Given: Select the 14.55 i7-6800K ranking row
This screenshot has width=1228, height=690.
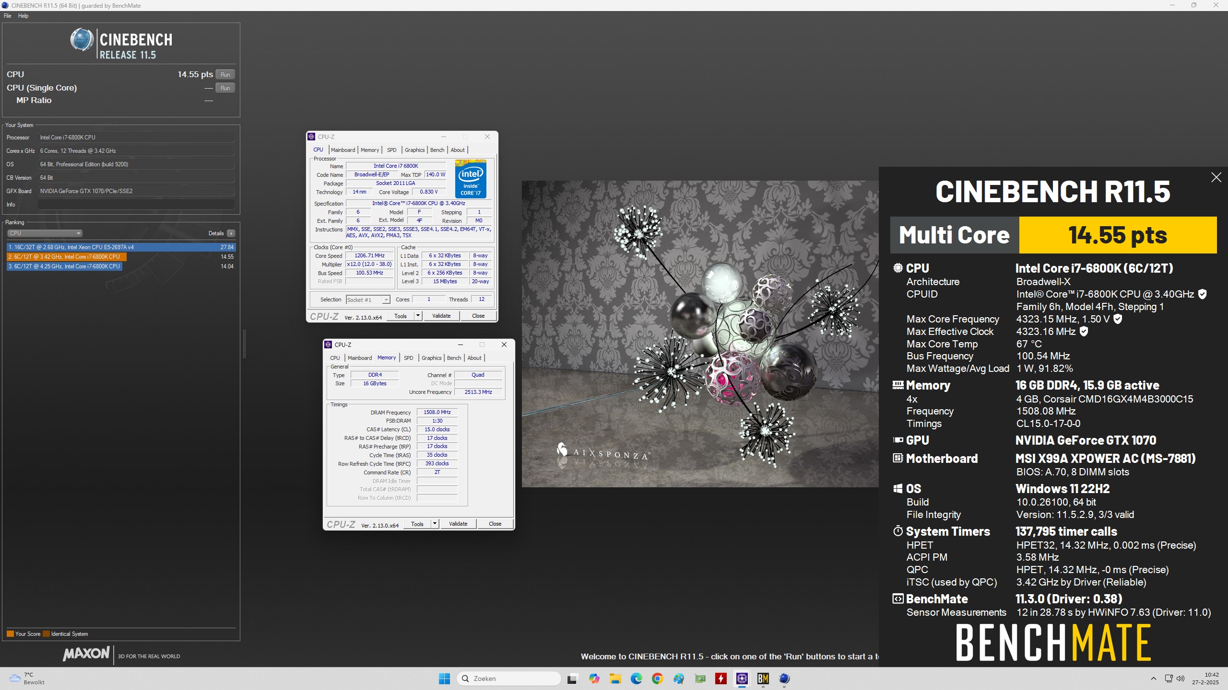Looking at the screenshot, I should point(121,257).
